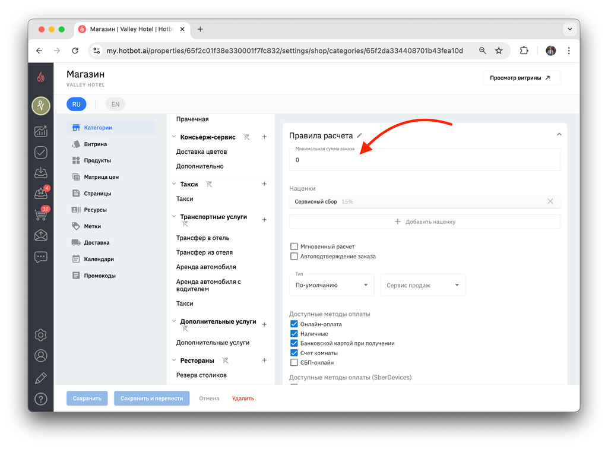
Task: Open the Тип По-умолчанию dropdown
Action: click(331, 285)
